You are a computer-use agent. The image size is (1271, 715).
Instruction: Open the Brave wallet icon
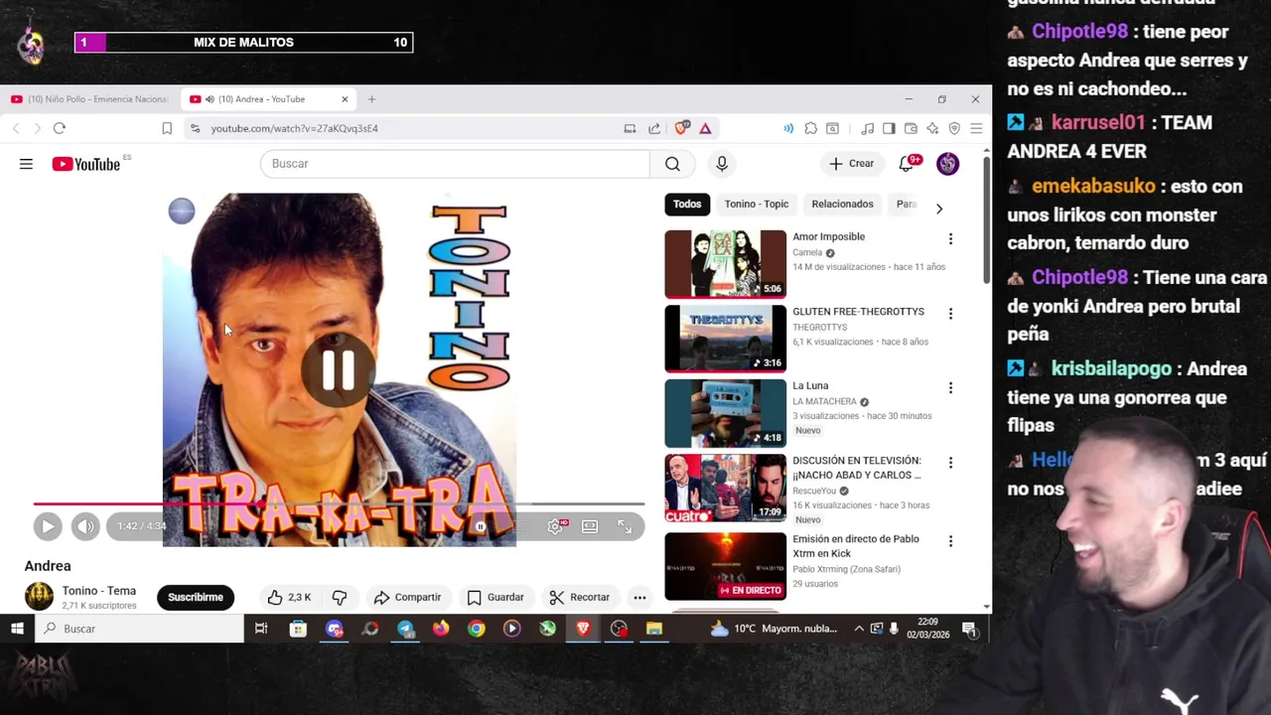pyautogui.click(x=911, y=128)
